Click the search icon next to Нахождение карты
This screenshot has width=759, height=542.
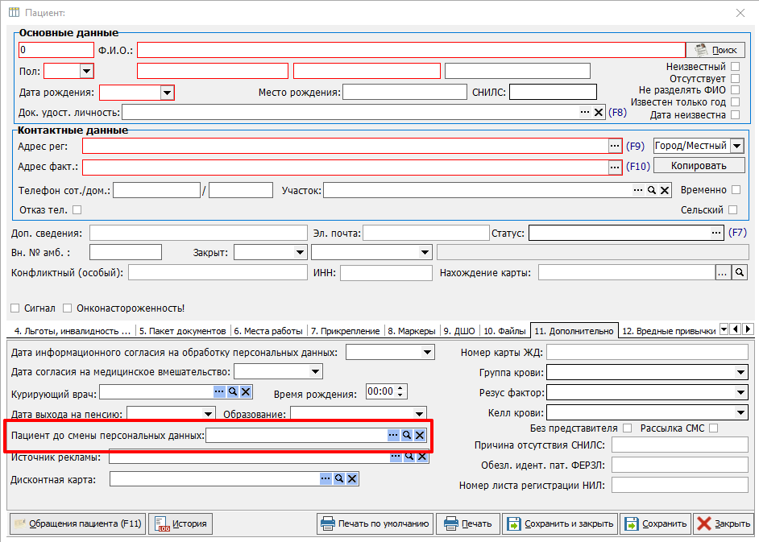tap(739, 273)
